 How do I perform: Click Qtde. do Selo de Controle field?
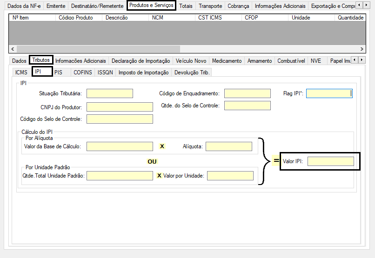pyautogui.click(x=248, y=106)
